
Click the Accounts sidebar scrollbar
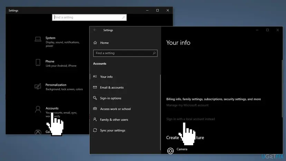pyautogui.click(x=160, y=112)
